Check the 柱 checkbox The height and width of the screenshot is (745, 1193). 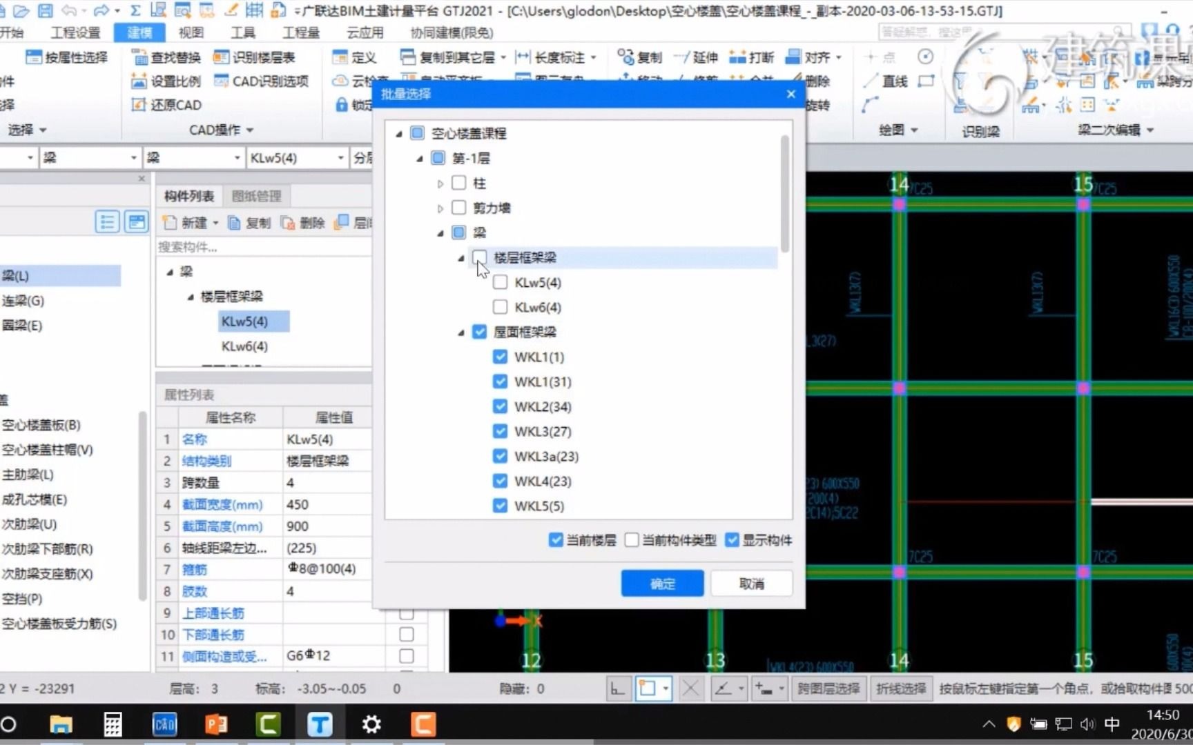(x=458, y=183)
